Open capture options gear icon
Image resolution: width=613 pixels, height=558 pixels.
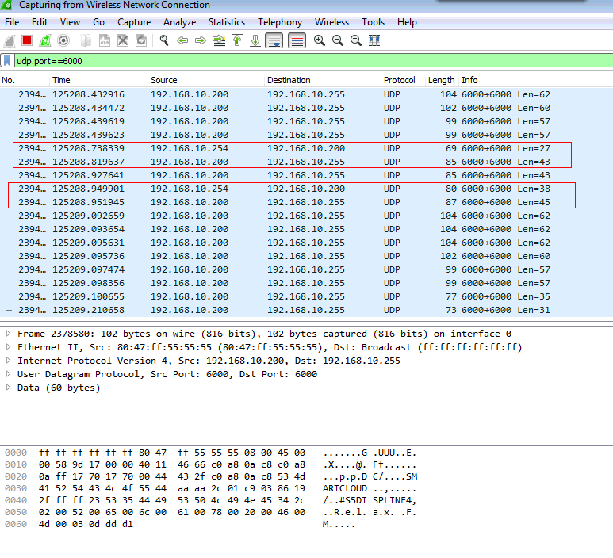pos(63,40)
